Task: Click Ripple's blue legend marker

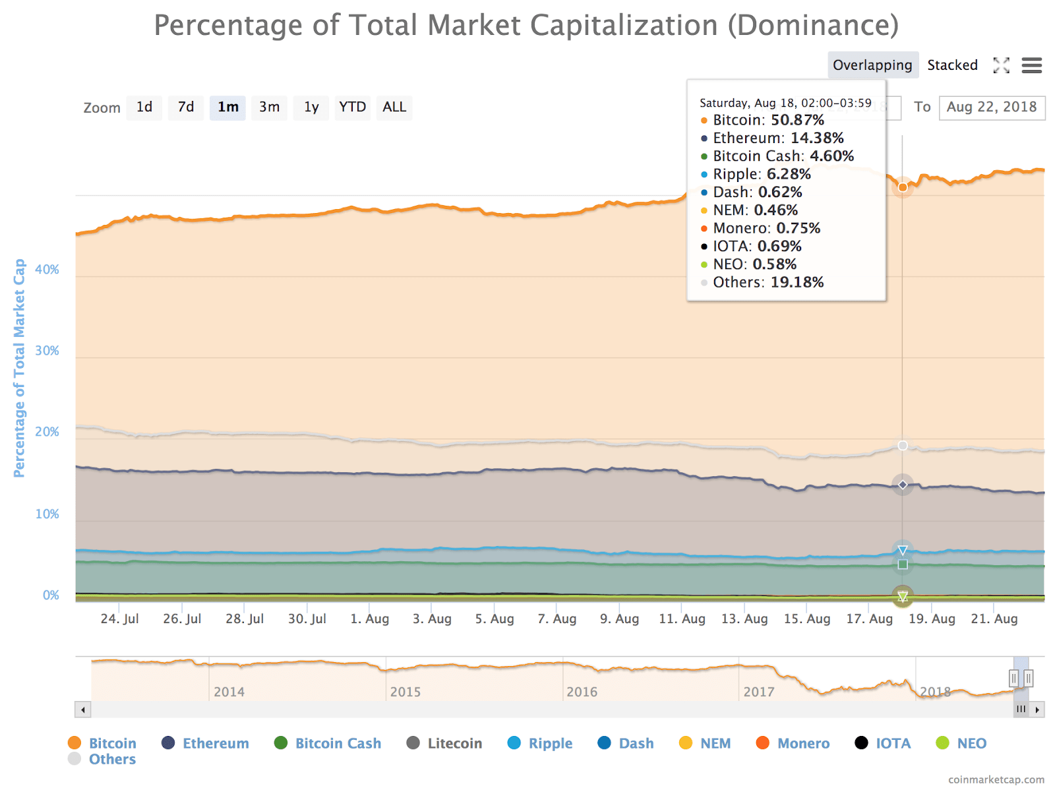Action: tap(513, 743)
